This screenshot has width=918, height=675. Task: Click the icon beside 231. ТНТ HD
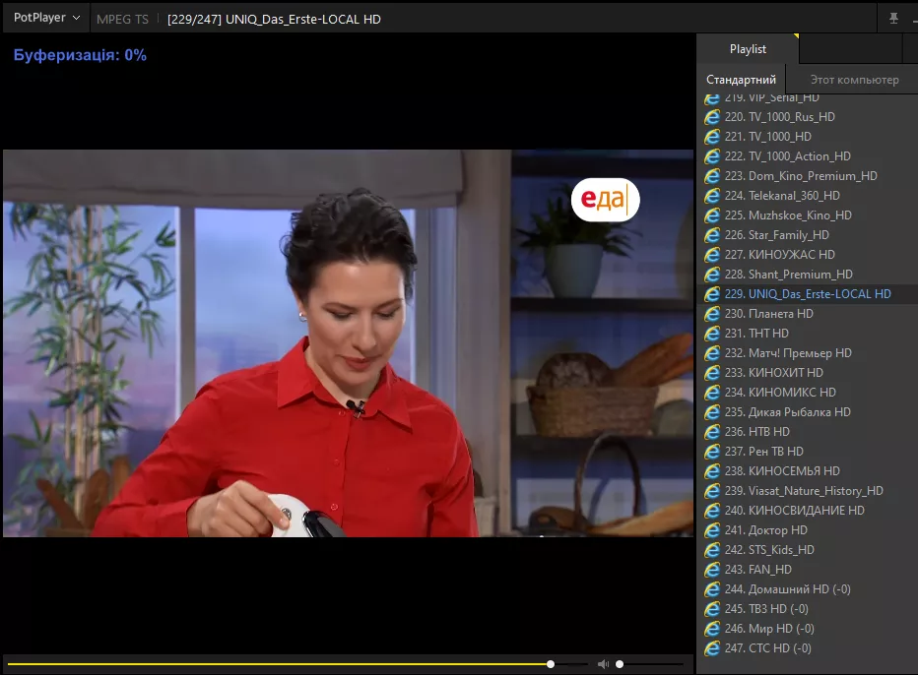pos(712,334)
